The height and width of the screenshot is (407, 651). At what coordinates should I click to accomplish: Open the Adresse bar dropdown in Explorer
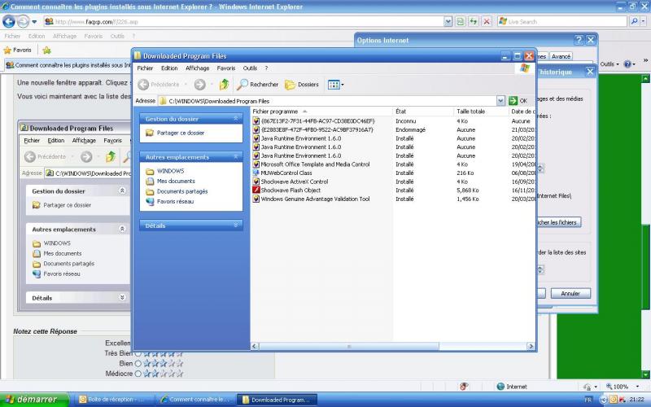point(500,100)
